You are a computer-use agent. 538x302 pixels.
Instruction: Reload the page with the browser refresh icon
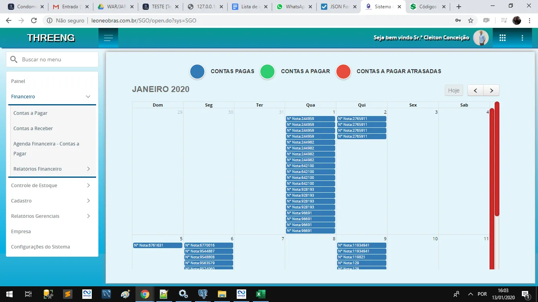tap(34, 20)
